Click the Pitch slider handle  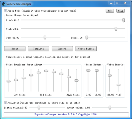(124, 20)
